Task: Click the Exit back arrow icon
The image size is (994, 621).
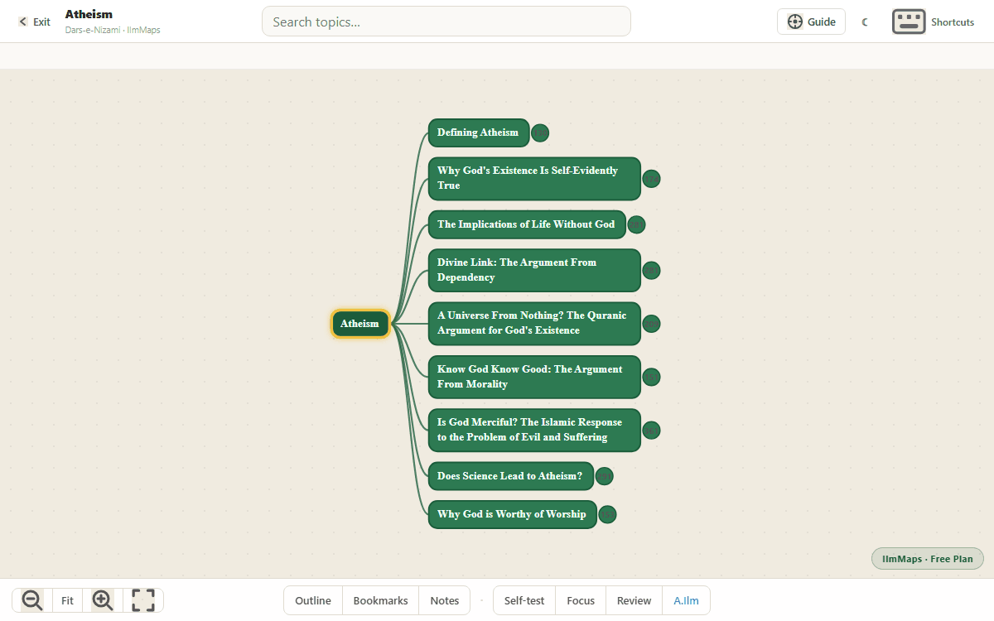Action: 23,22
